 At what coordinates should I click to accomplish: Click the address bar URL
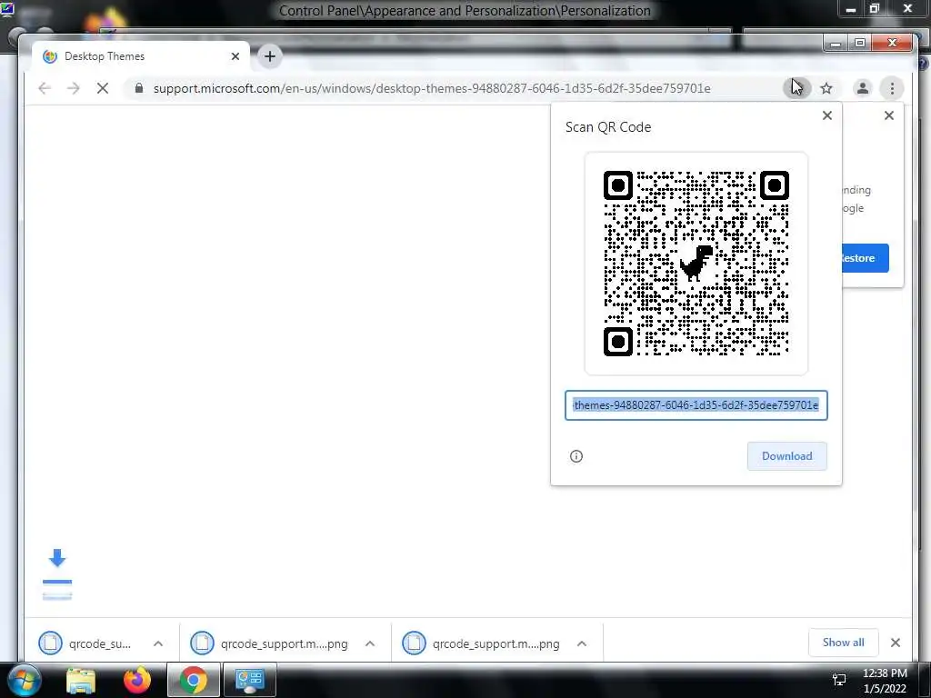click(432, 88)
